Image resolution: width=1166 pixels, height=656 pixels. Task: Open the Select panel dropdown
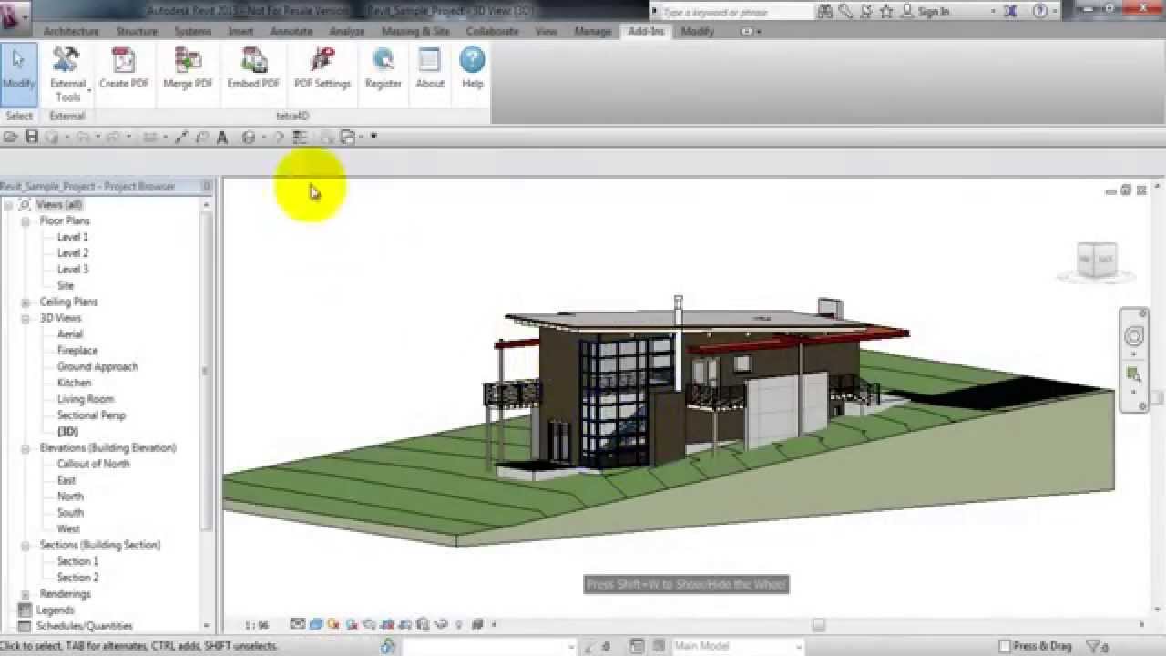point(19,116)
